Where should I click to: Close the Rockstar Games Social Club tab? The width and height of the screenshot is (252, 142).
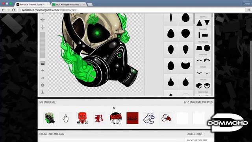click(x=48, y=4)
